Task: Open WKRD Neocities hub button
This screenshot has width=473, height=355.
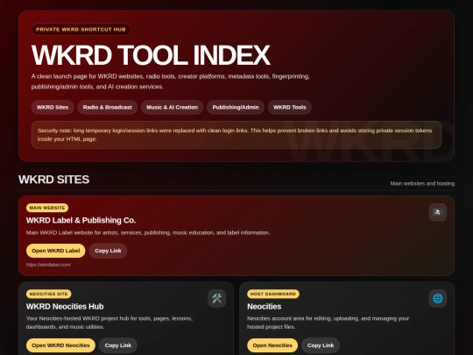Action: point(60,345)
